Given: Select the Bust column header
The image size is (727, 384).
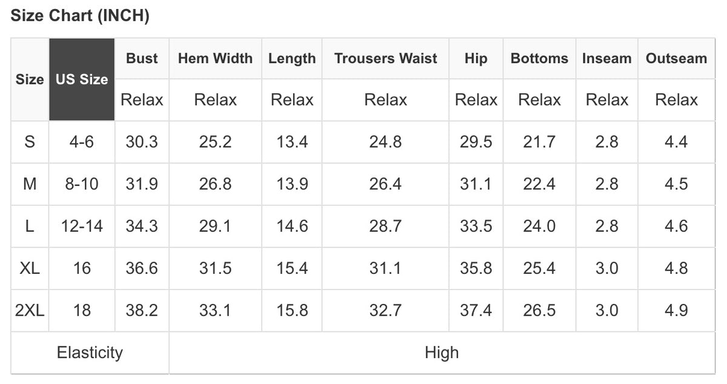Looking at the screenshot, I should (142, 59).
